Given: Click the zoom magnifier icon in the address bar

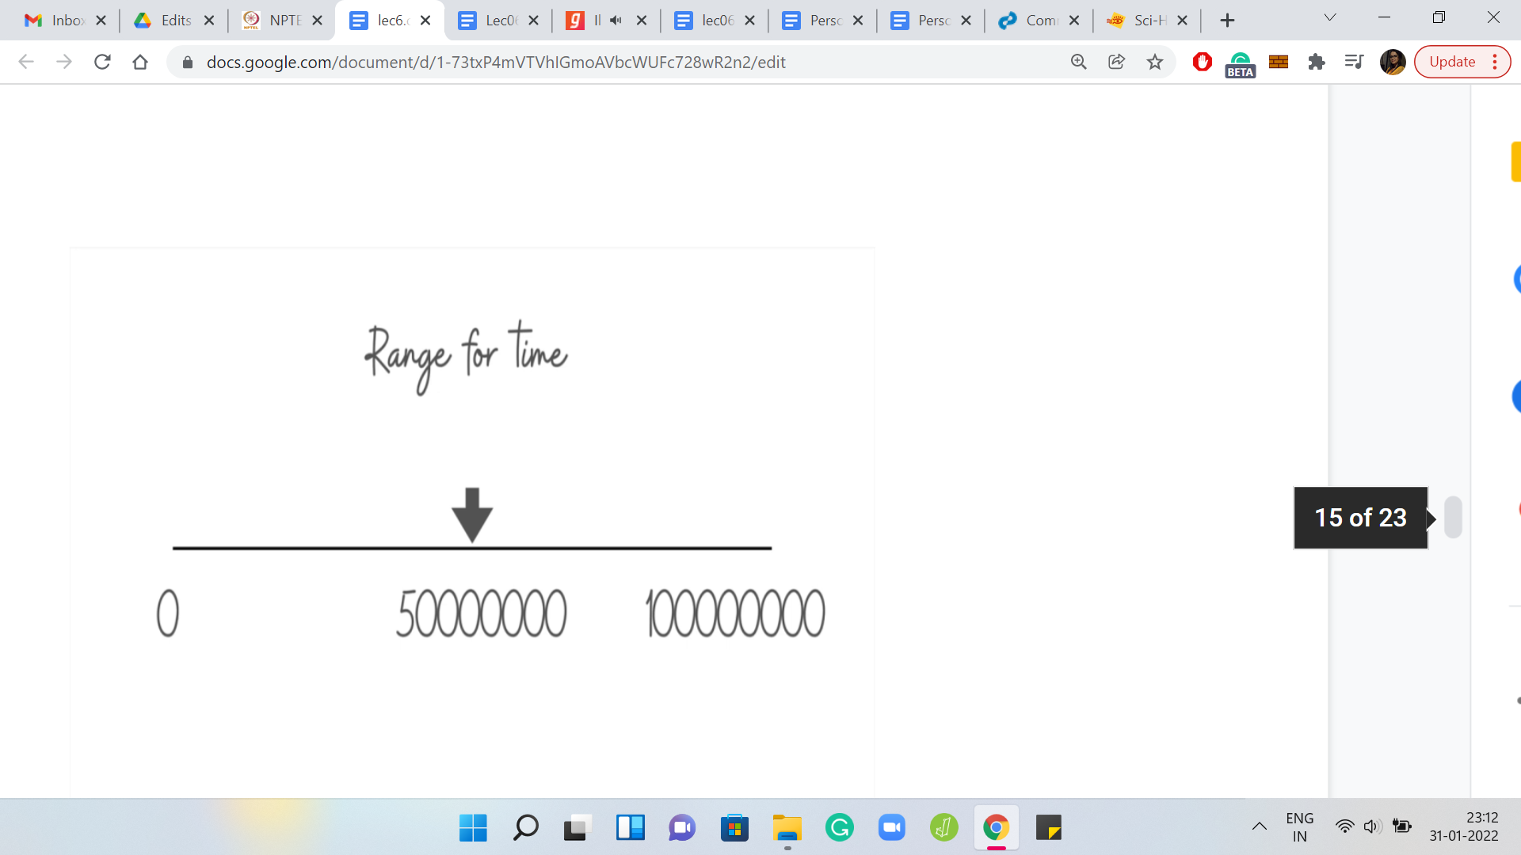Looking at the screenshot, I should [x=1078, y=62].
